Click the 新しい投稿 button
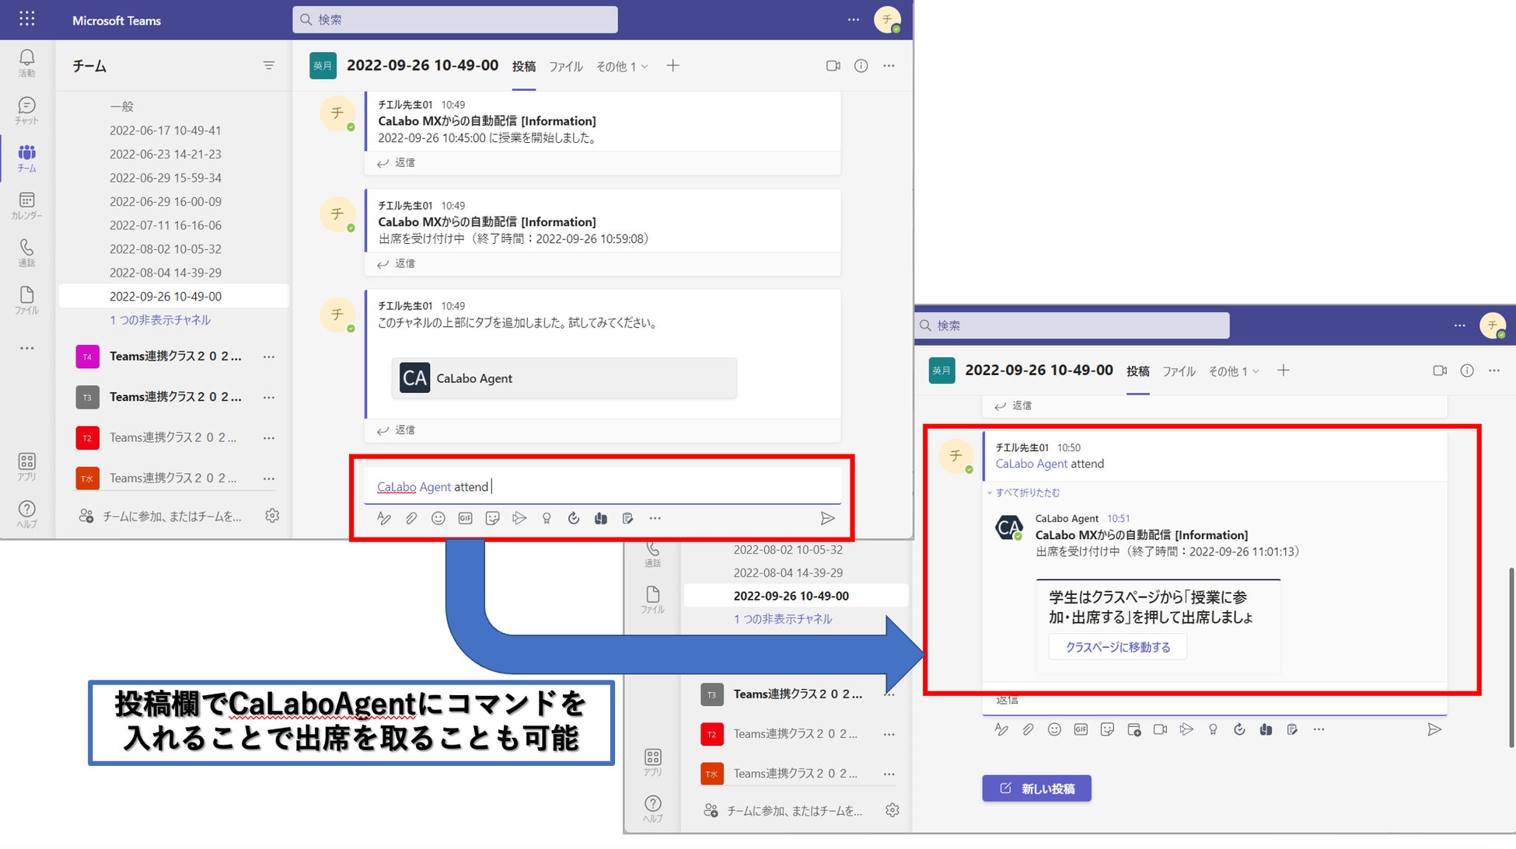The height and width of the screenshot is (849, 1516). coord(1036,788)
